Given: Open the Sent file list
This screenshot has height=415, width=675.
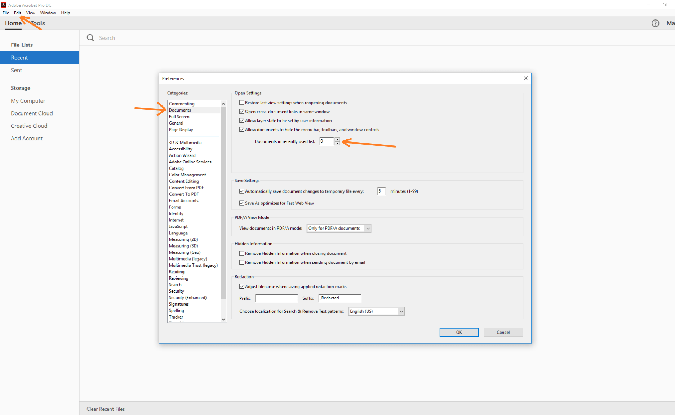Looking at the screenshot, I should [16, 70].
